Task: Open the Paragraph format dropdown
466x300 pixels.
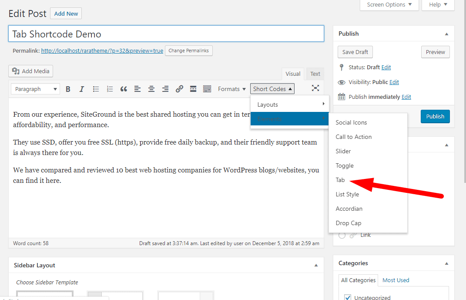Action: (35, 89)
